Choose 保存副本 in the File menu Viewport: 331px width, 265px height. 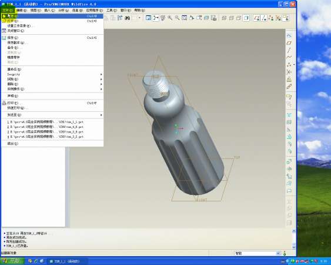[x=52, y=43]
